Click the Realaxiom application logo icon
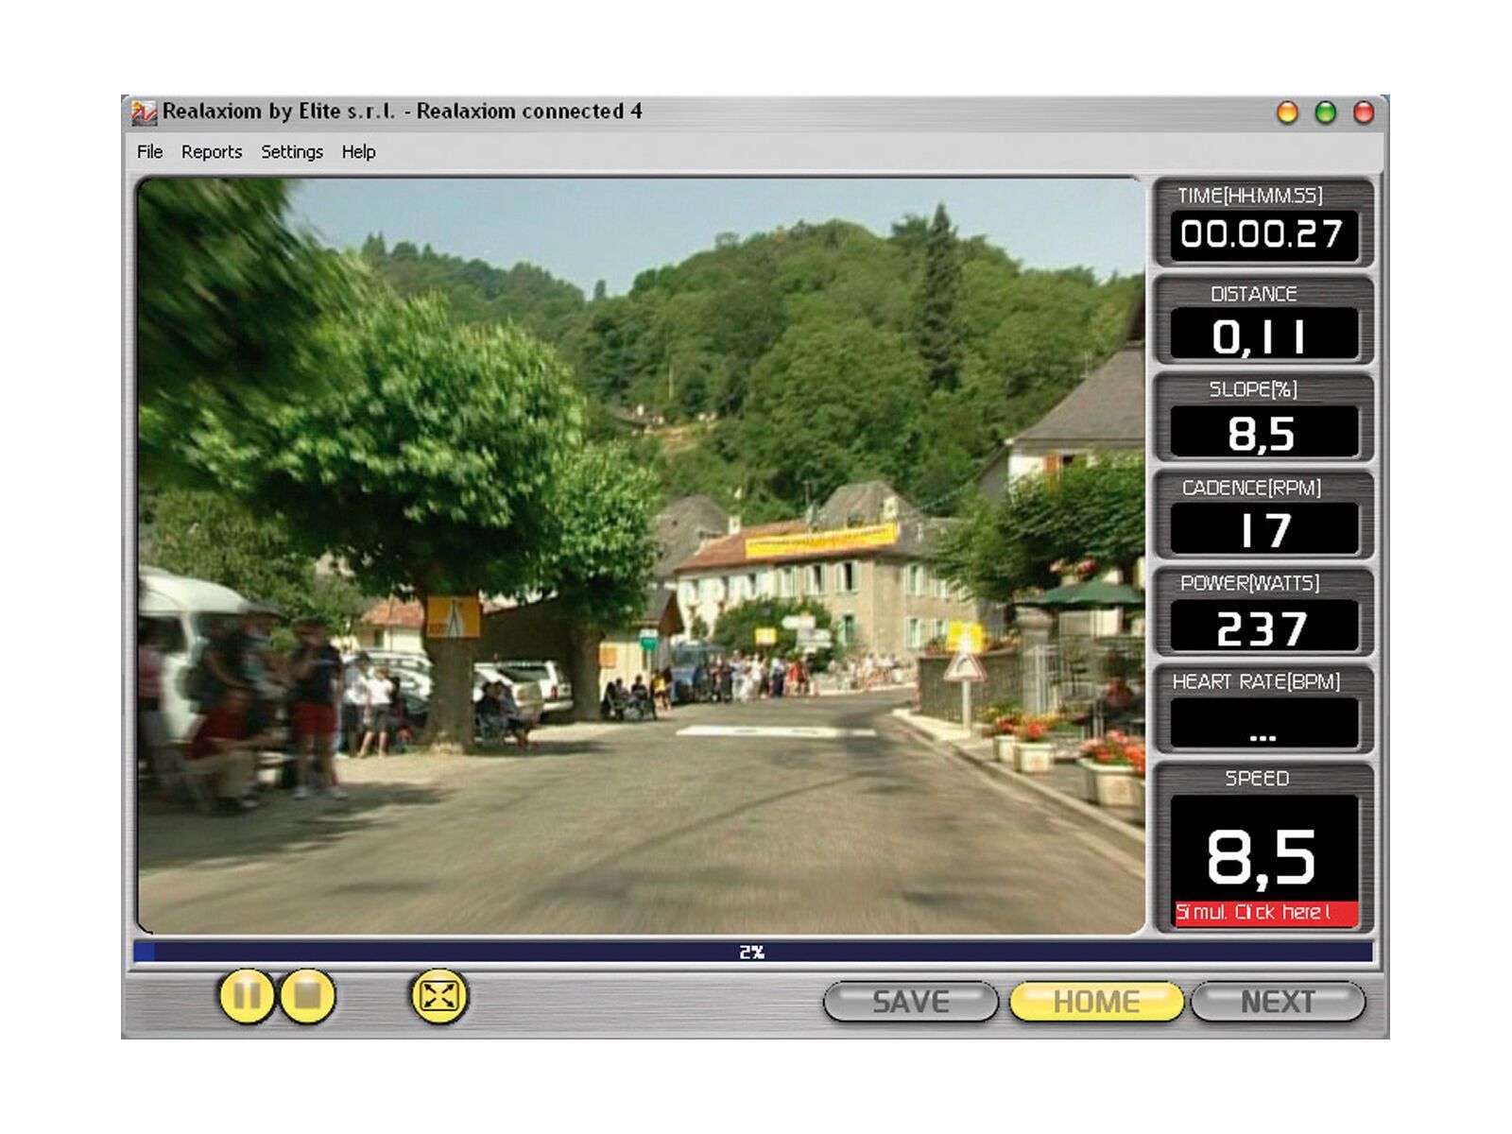 coord(144,111)
